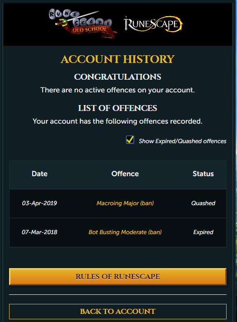Click the no active offences message
Image resolution: width=237 pixels, height=322 pixels.
(x=117, y=90)
